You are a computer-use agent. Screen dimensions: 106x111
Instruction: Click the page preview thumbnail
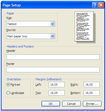click(x=84, y=26)
